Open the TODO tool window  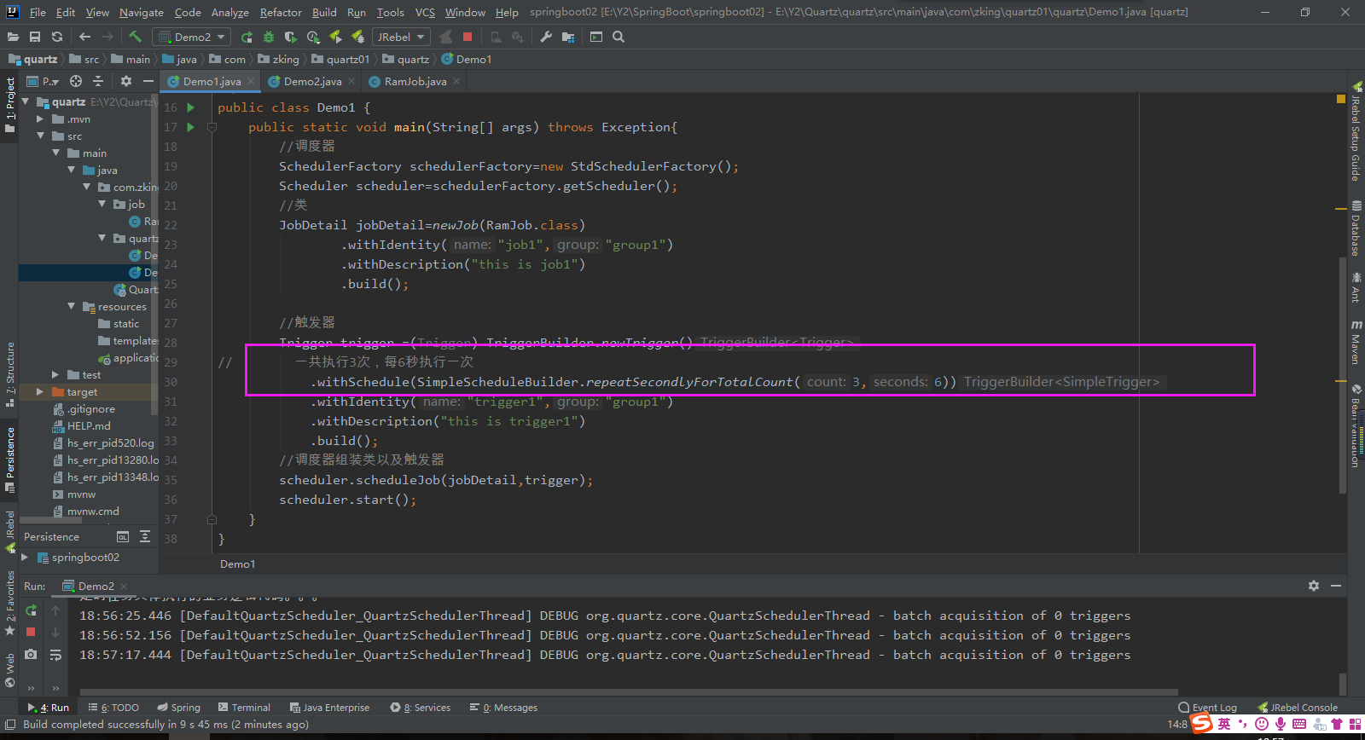pyautogui.click(x=113, y=708)
